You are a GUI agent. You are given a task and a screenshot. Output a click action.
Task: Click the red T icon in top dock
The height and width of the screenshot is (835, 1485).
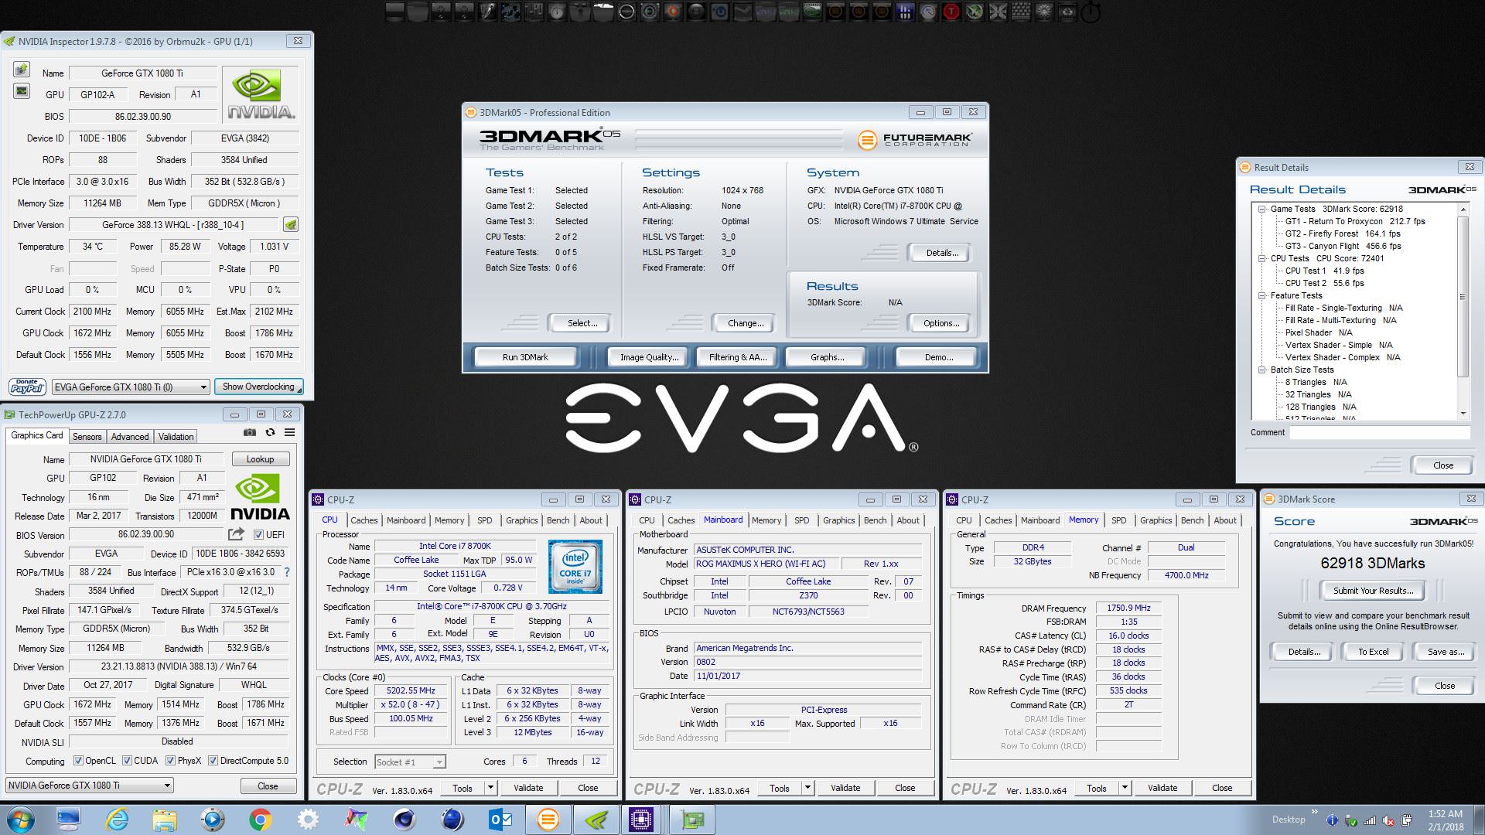[951, 12]
